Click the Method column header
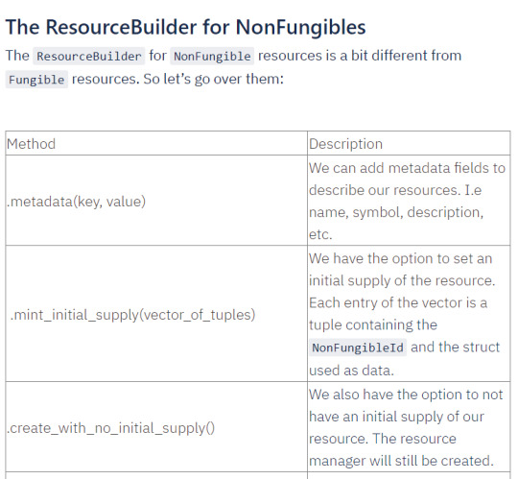This screenshot has width=518, height=479. (156, 144)
